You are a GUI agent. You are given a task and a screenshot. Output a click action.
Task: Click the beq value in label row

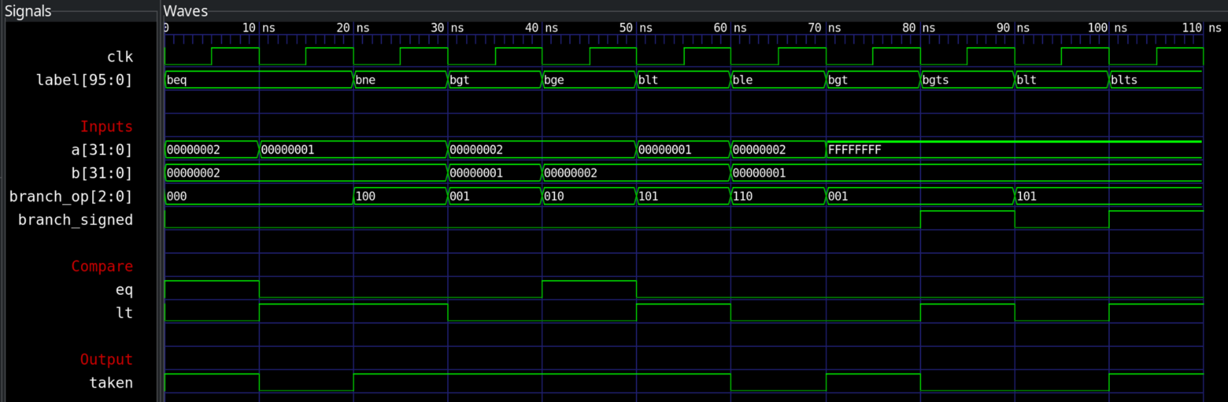click(x=177, y=80)
